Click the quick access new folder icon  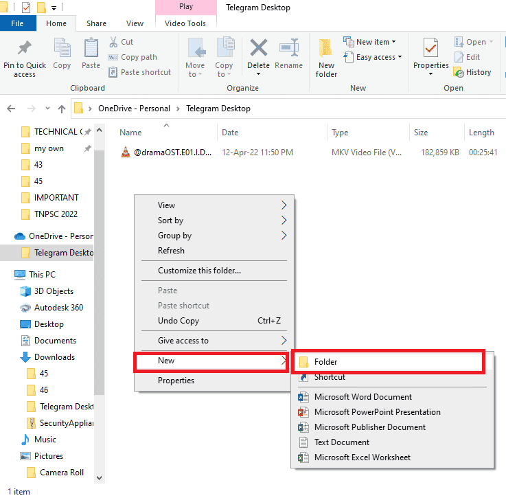(x=41, y=7)
